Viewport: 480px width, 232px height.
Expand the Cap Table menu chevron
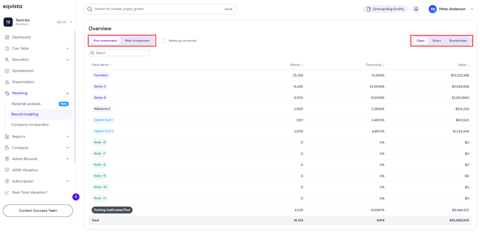(x=68, y=49)
